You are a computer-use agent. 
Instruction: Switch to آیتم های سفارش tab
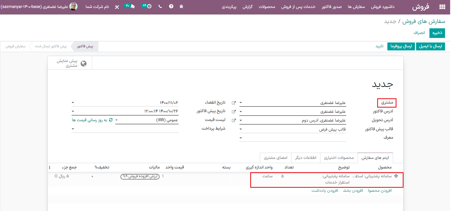click(375, 158)
